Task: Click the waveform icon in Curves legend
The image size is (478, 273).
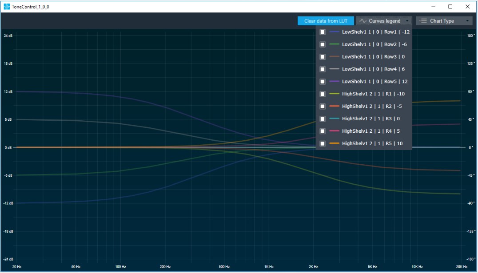Action: [362, 21]
